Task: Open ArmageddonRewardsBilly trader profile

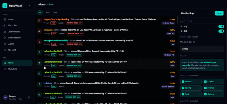Action: (x=56, y=40)
